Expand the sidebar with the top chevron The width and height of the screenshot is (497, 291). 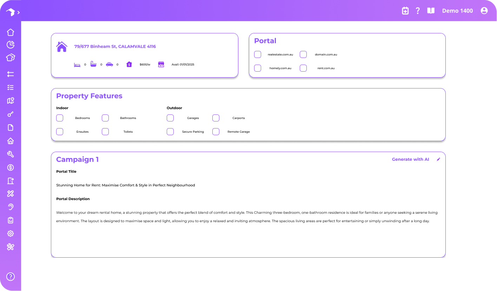[19, 12]
